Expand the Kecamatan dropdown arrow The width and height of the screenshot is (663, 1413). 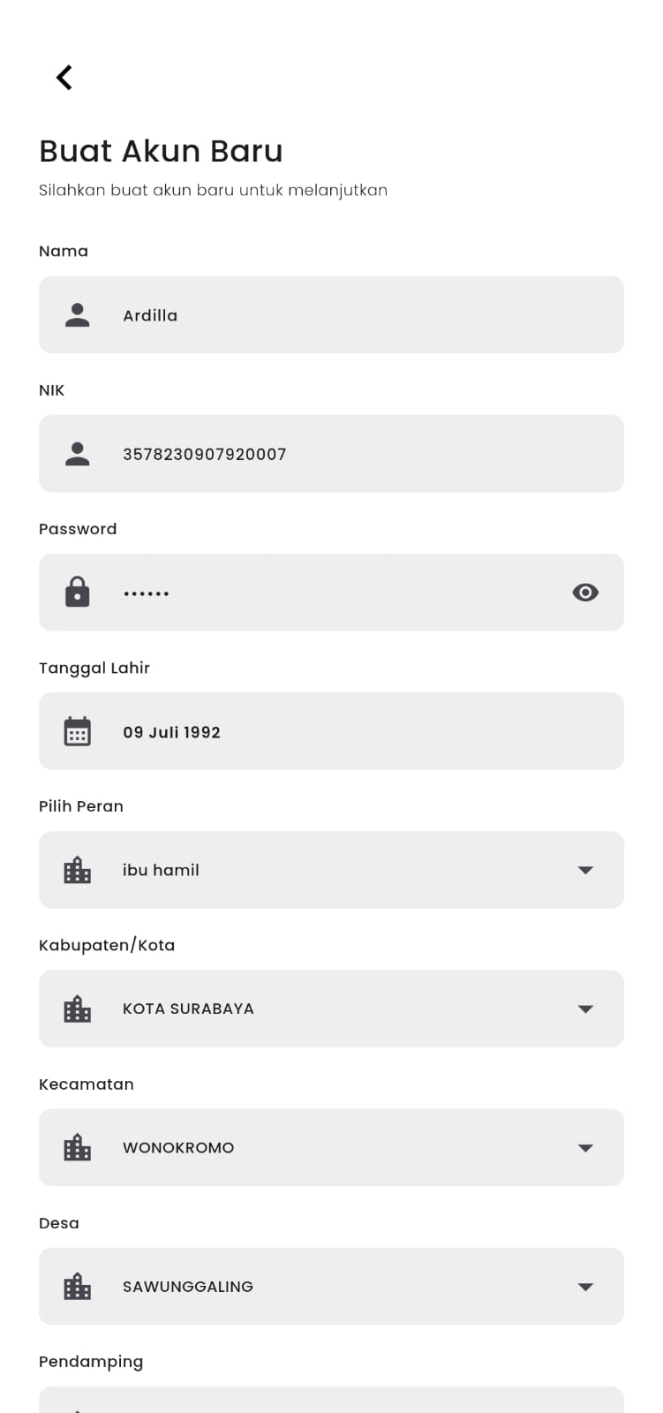pos(585,1147)
